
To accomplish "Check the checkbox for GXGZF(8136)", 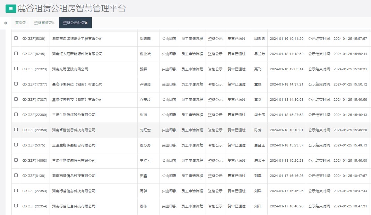I will pyautogui.click(x=15, y=176).
